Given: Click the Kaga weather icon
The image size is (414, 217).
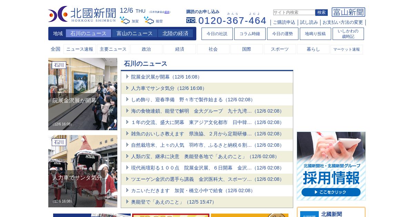Looking at the screenshot, I should (x=125, y=20).
